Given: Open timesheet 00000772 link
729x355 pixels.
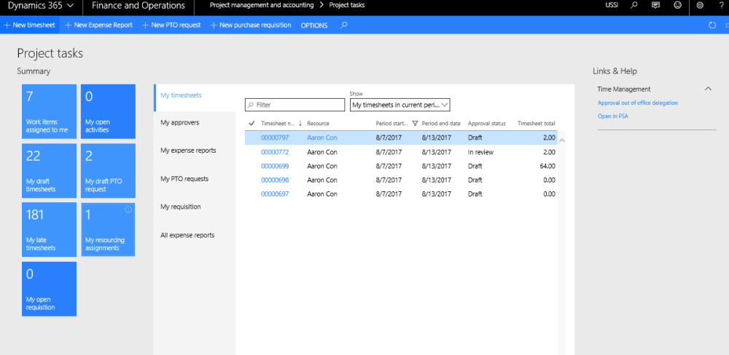Looking at the screenshot, I should pyautogui.click(x=275, y=152).
